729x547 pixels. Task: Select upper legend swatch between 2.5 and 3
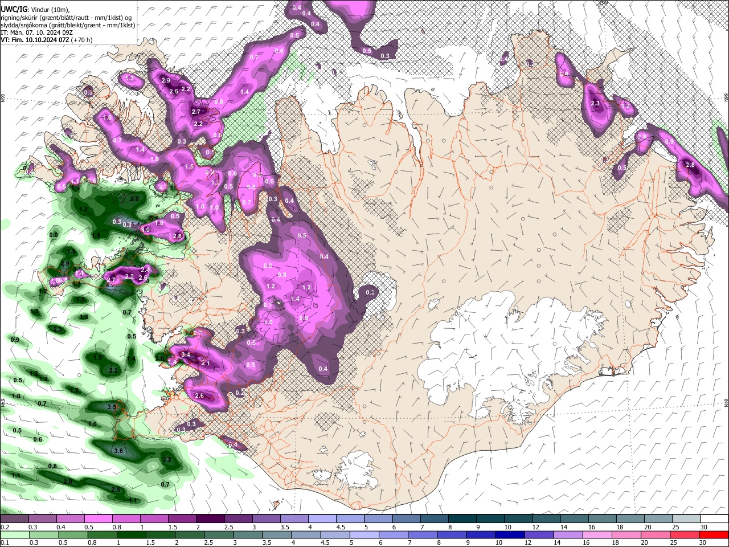click(237, 519)
